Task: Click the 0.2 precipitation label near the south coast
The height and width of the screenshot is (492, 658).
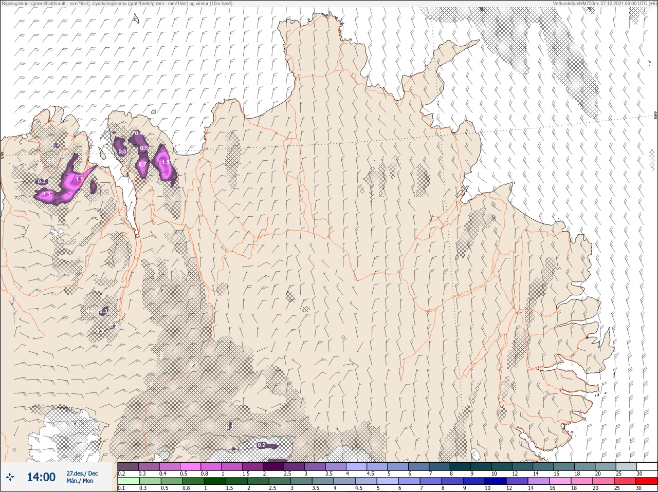Action: pos(262,445)
